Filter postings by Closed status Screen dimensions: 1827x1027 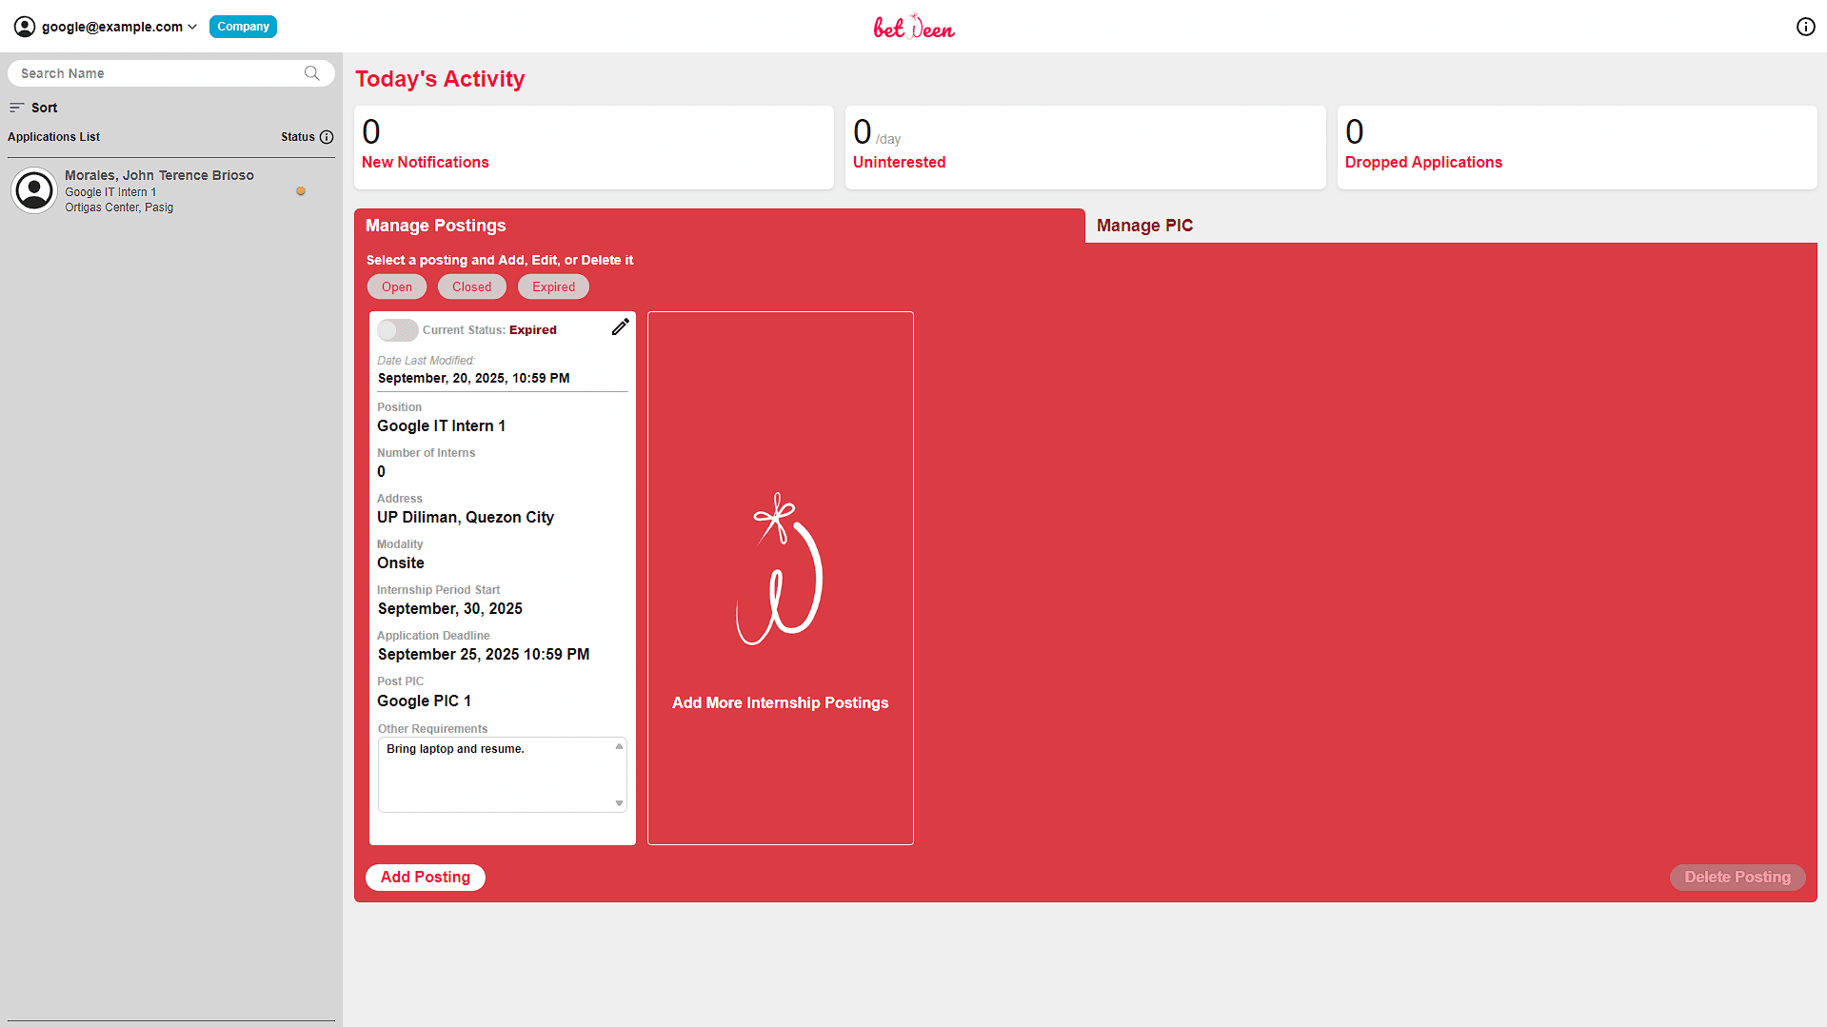(471, 286)
